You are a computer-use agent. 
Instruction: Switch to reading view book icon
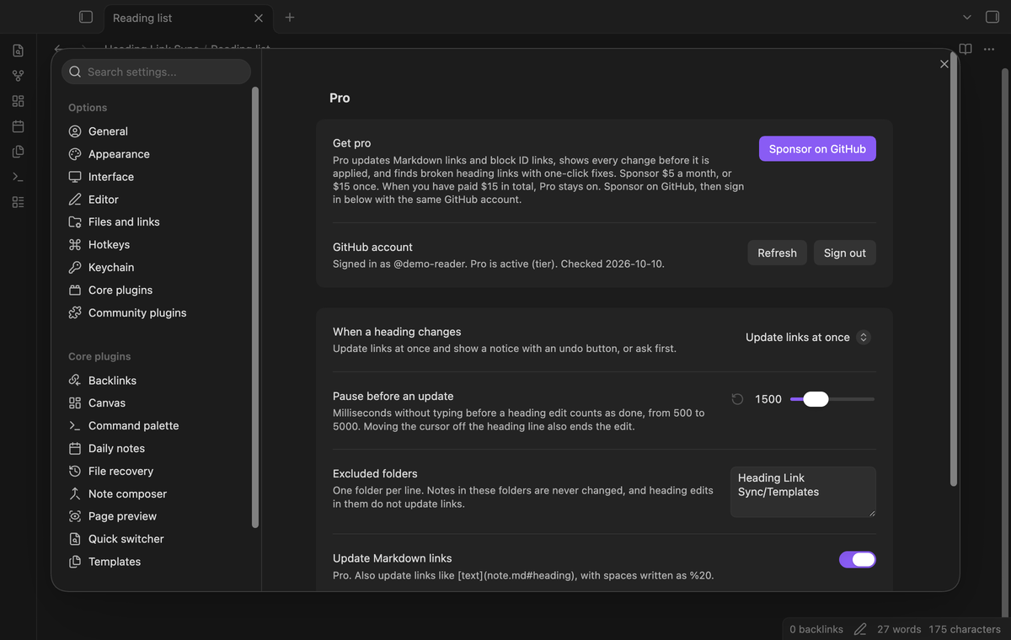tap(966, 50)
